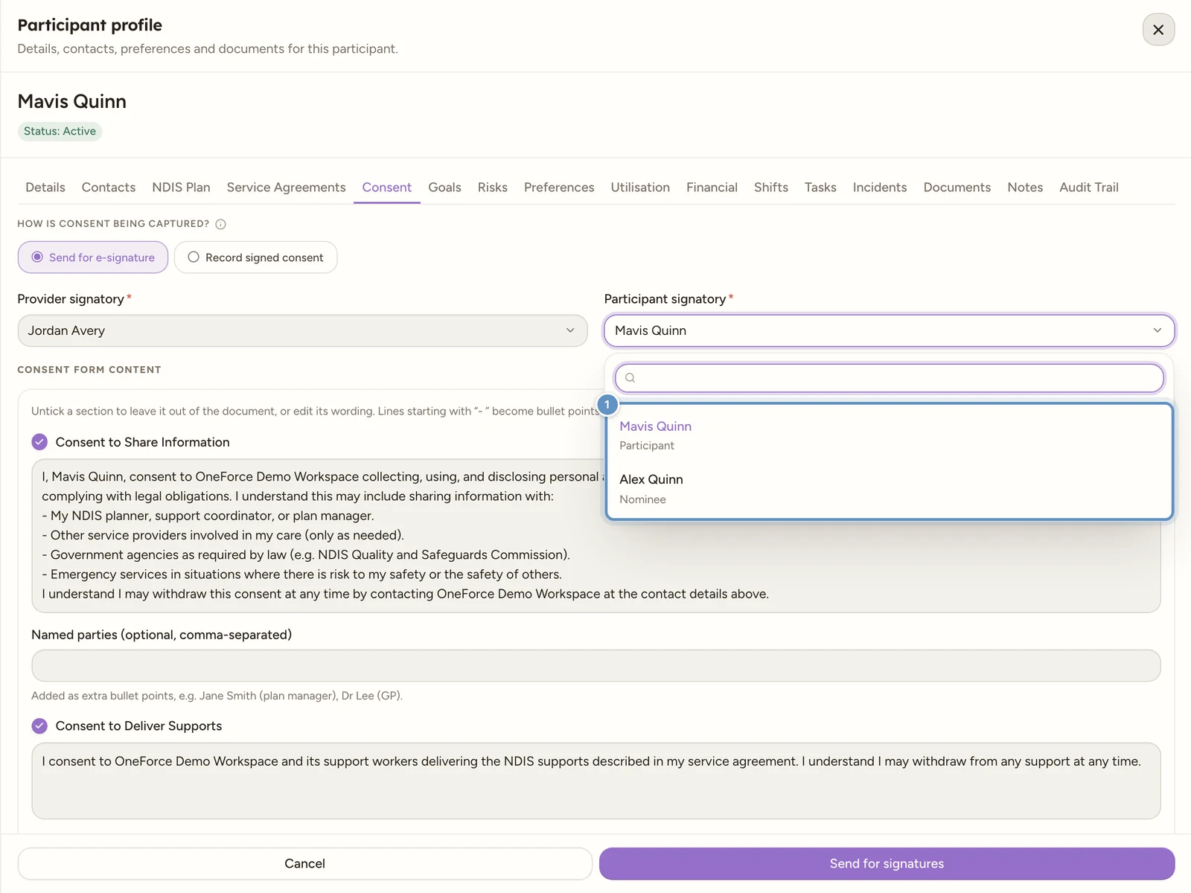Open the Details tab
Screen dimensions: 1191x893
(45, 188)
